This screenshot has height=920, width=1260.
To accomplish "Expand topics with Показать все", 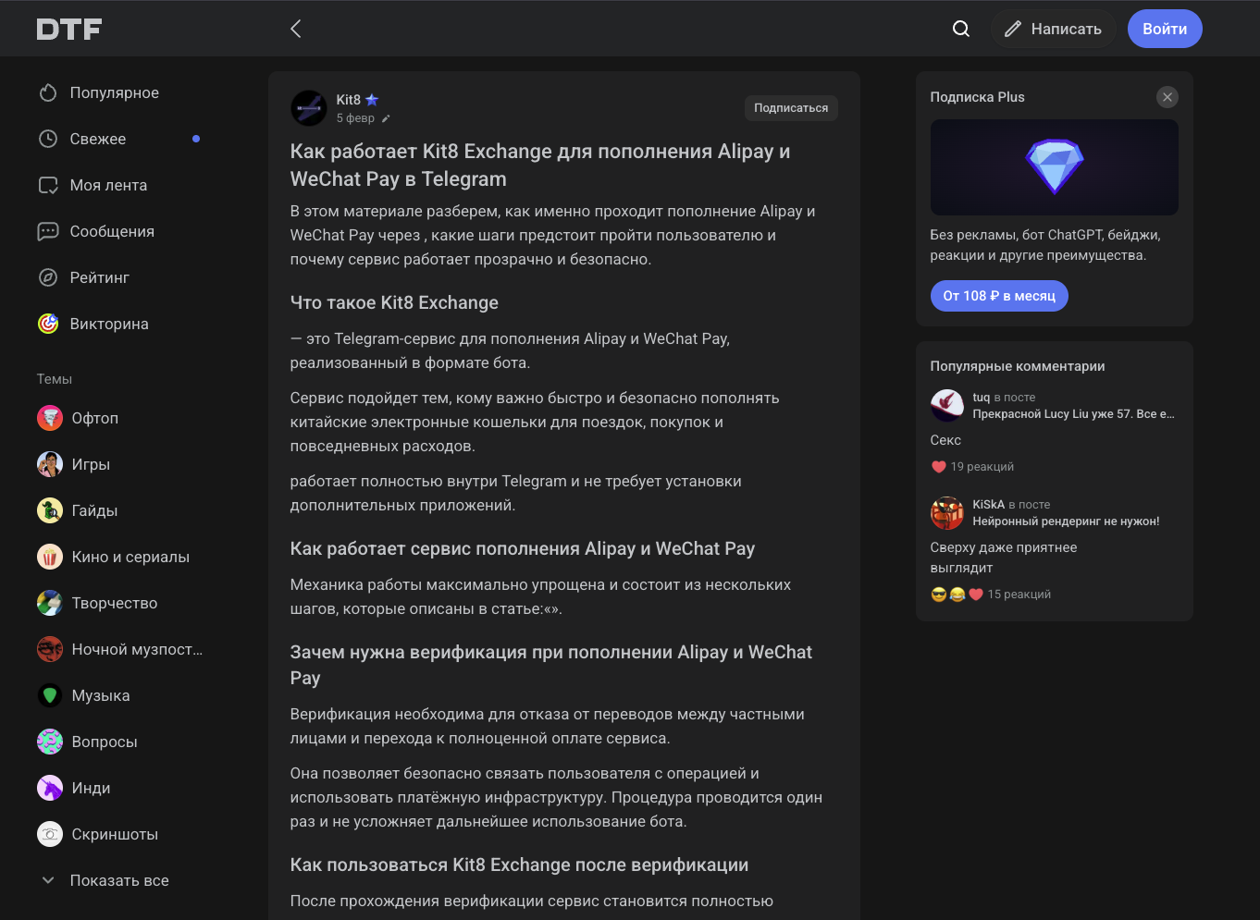I will click(x=118, y=880).
